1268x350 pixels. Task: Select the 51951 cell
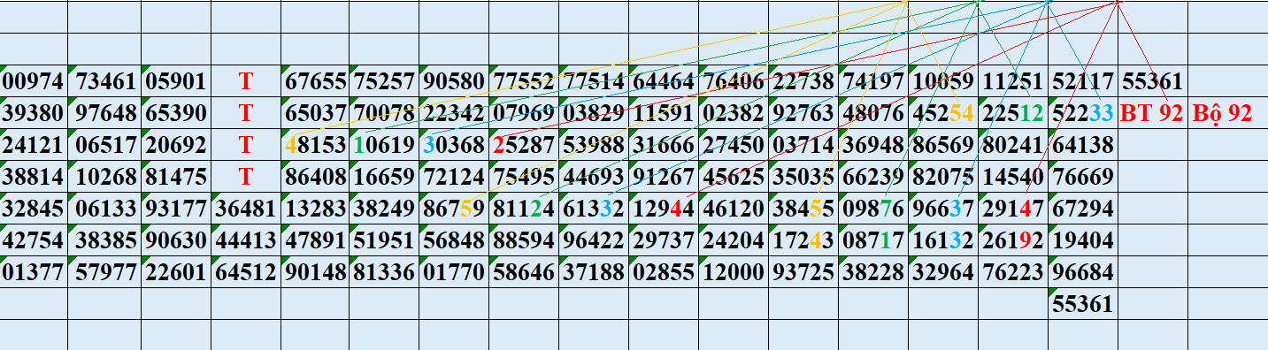tap(384, 240)
